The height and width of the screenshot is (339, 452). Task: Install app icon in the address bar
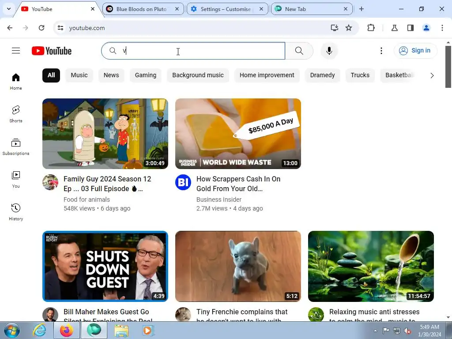coord(335,28)
